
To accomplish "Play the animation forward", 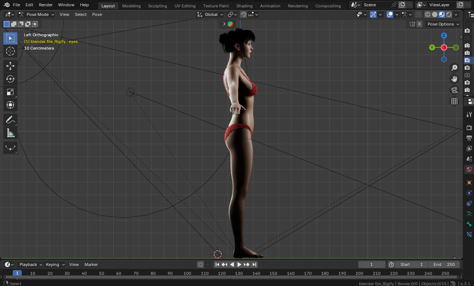I will click(x=239, y=265).
